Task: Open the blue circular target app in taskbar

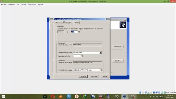Action: (x=69, y=97)
